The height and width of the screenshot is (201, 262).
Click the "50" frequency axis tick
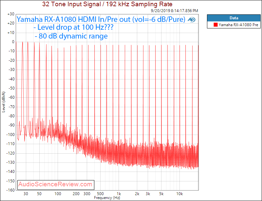coord(39,194)
